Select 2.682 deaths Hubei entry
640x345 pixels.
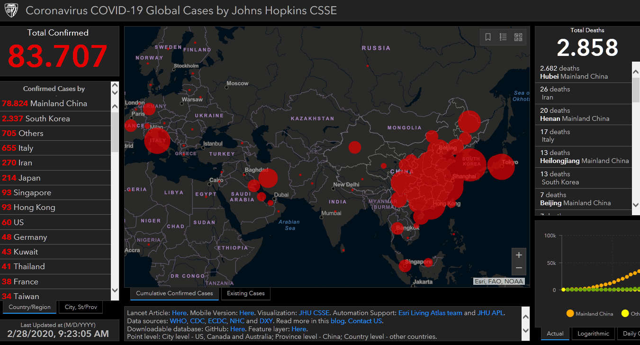pyautogui.click(x=583, y=72)
